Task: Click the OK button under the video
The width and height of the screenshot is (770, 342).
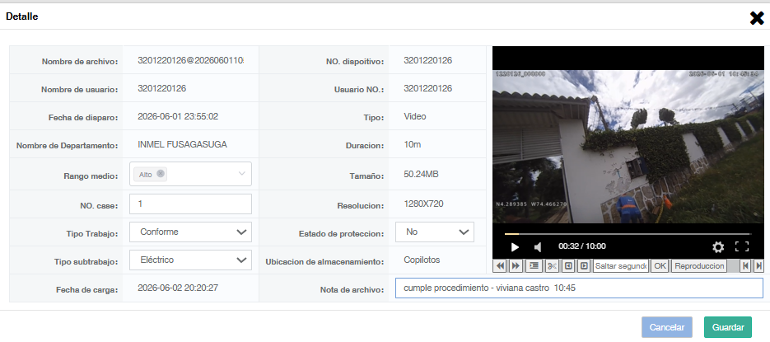Action: [x=660, y=266]
